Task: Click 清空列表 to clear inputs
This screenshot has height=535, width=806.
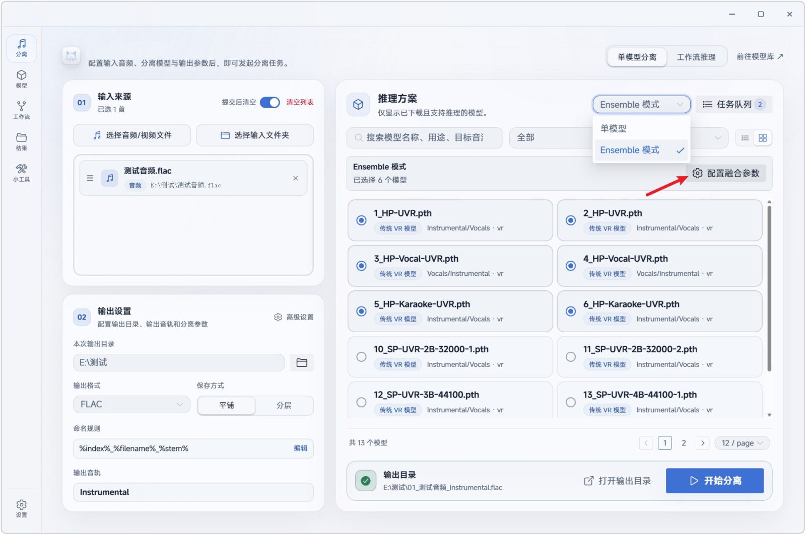Action: coord(300,102)
